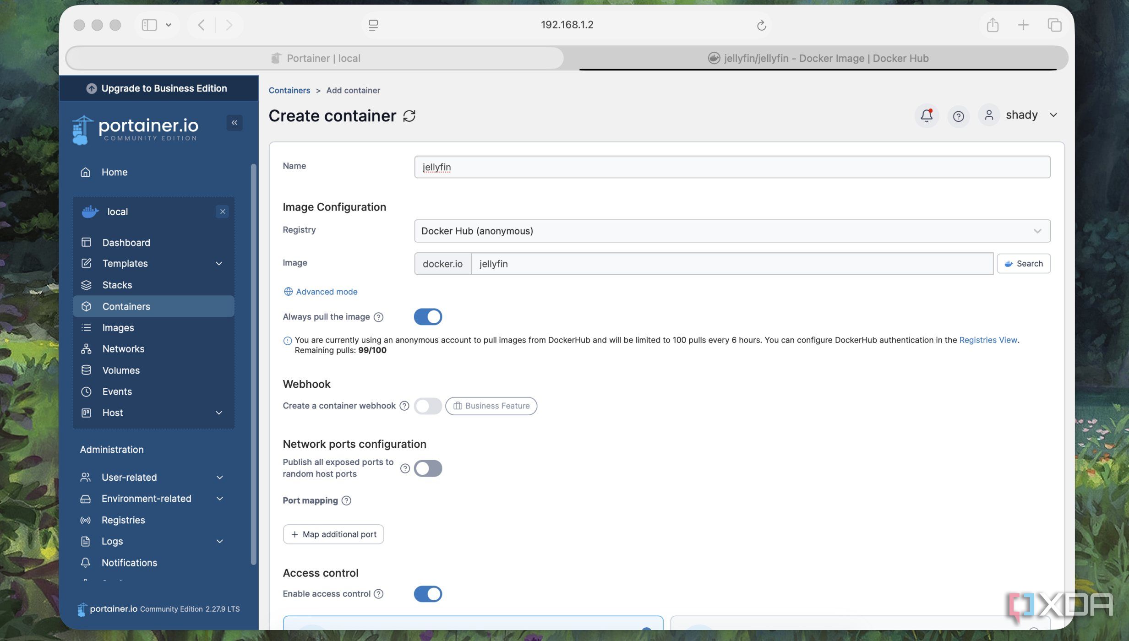Open Dashboard in the sidebar

coord(153,242)
